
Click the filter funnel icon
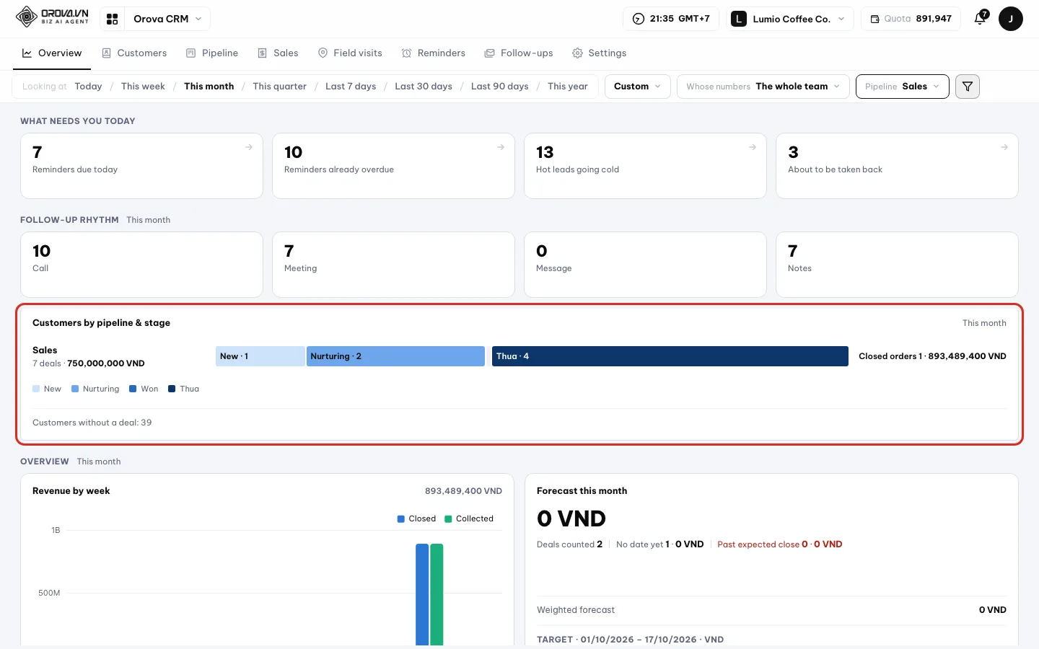[968, 87]
